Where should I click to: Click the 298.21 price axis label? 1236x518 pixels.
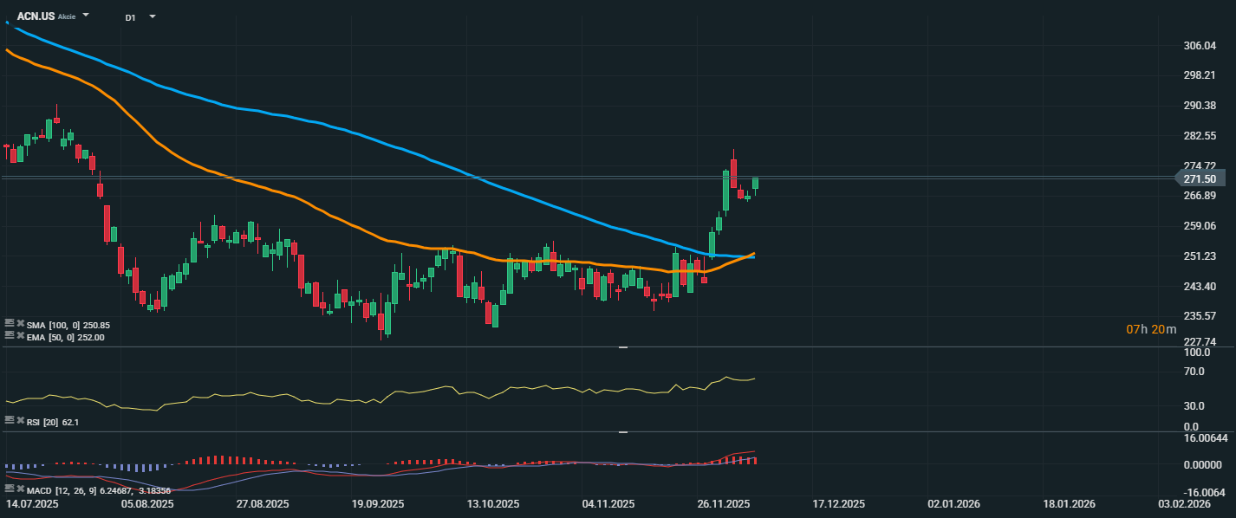click(x=1200, y=75)
